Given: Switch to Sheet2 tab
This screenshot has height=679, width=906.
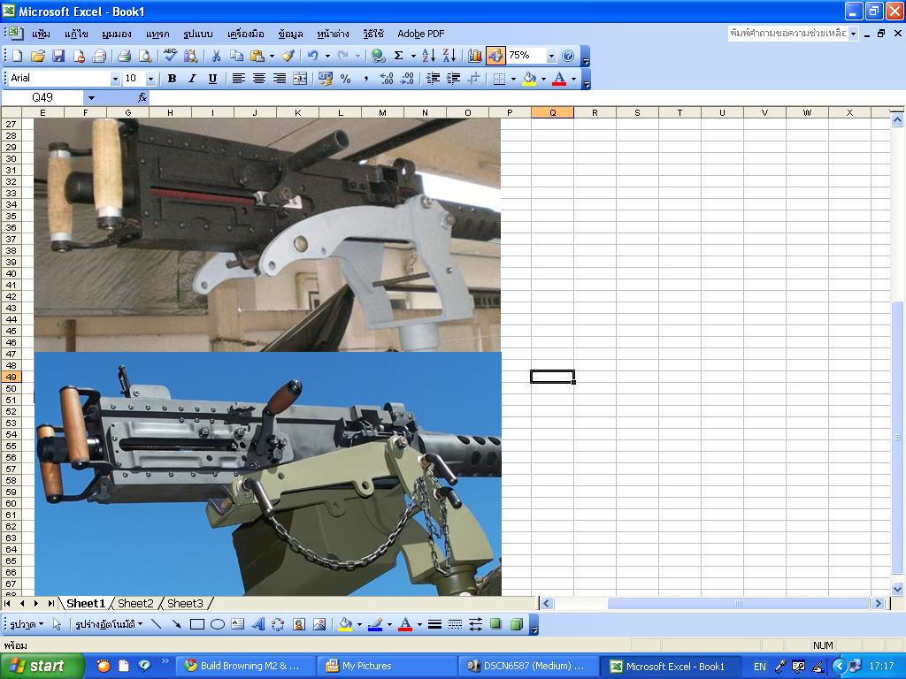Looking at the screenshot, I should point(135,604).
